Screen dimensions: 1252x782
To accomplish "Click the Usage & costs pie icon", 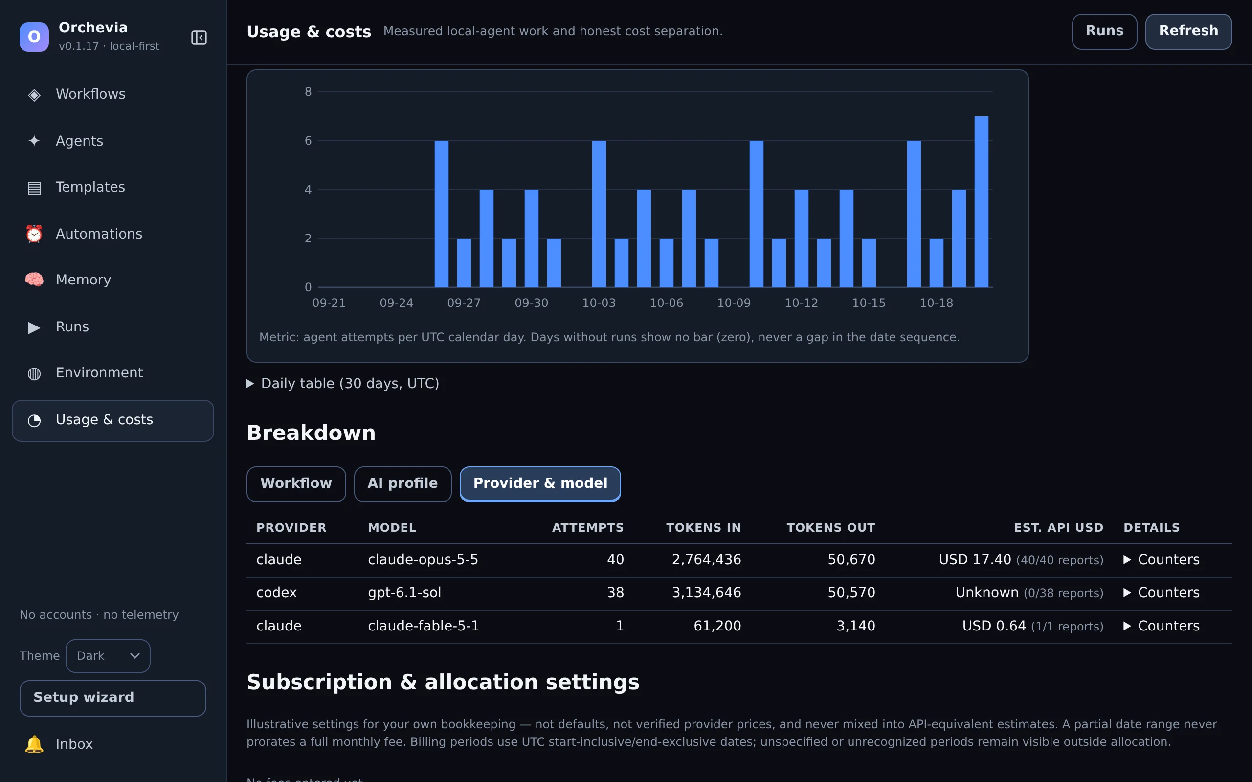I will 34,420.
